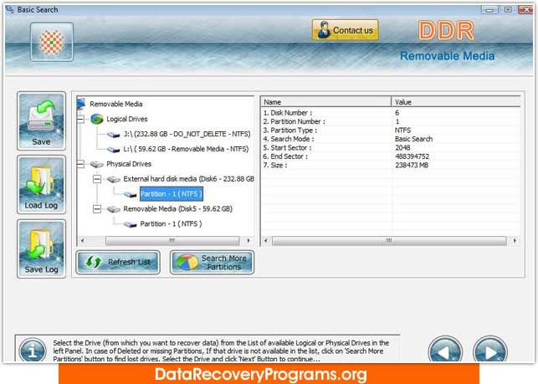Click the checkered logo icon in header
Image resolution: width=538 pixels, height=384 pixels.
tap(52, 42)
